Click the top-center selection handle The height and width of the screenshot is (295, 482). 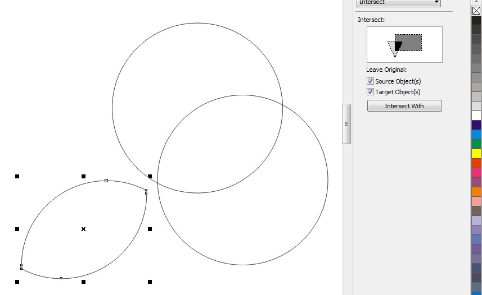(83, 176)
